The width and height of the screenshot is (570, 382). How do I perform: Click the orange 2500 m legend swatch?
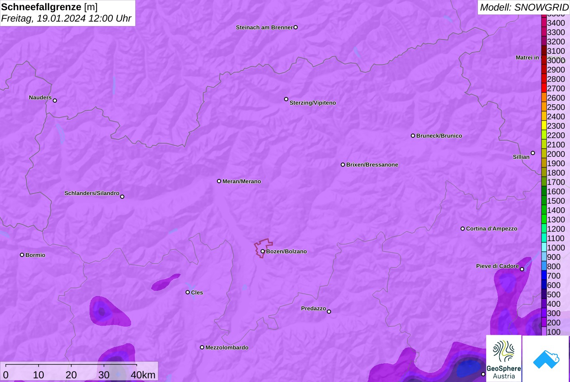point(544,107)
